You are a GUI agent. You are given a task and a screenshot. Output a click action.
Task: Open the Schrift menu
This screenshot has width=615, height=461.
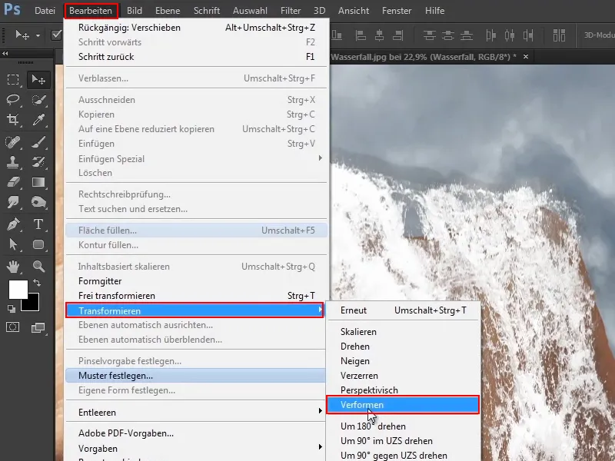point(206,11)
